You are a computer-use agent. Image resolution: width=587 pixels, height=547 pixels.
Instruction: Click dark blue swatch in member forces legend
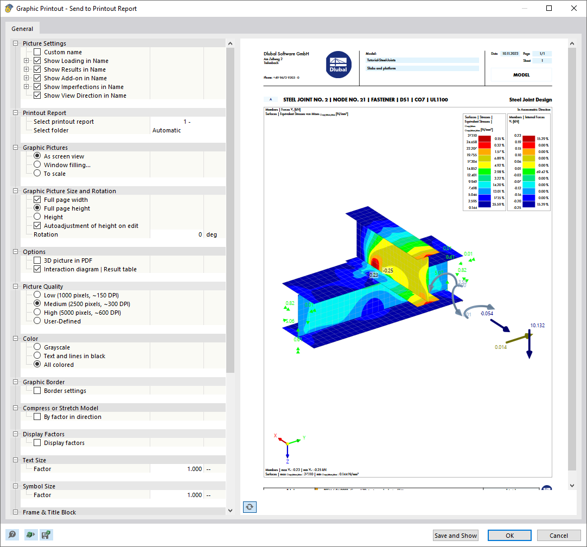(x=528, y=205)
